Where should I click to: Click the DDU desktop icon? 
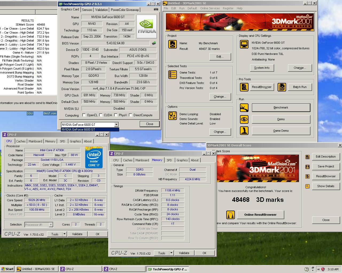coord(30,113)
